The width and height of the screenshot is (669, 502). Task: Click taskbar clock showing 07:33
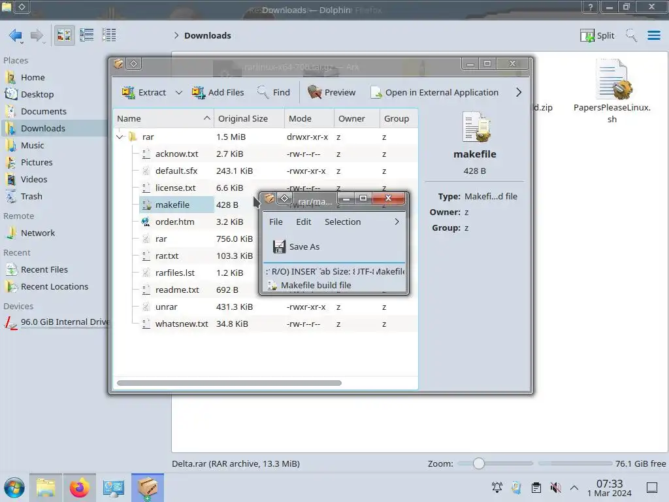pyautogui.click(x=610, y=488)
